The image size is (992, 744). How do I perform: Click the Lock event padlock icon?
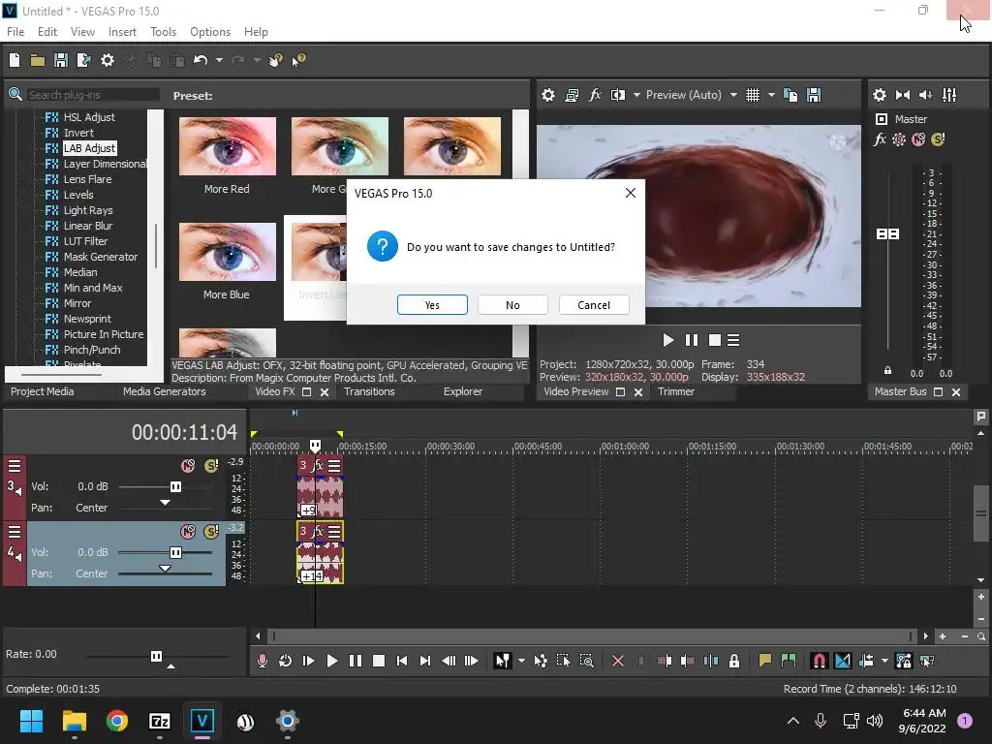(734, 661)
